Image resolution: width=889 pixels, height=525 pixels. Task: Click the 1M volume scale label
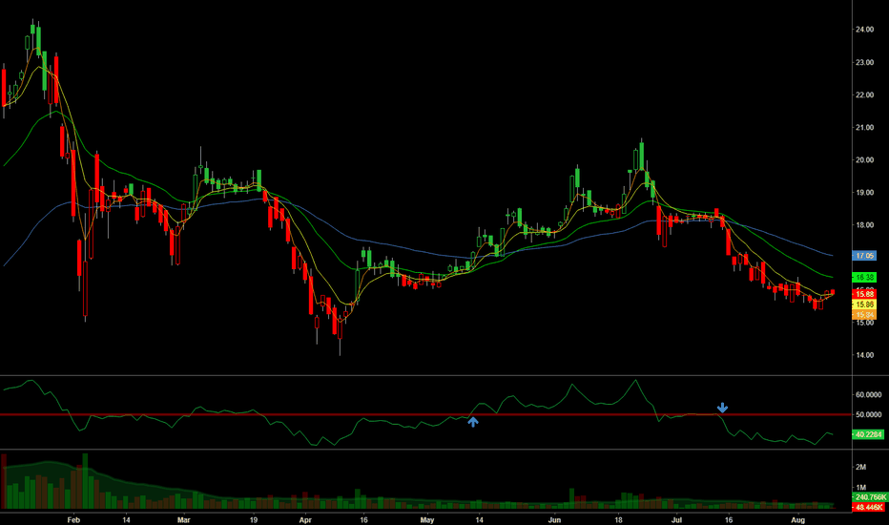[x=860, y=488]
